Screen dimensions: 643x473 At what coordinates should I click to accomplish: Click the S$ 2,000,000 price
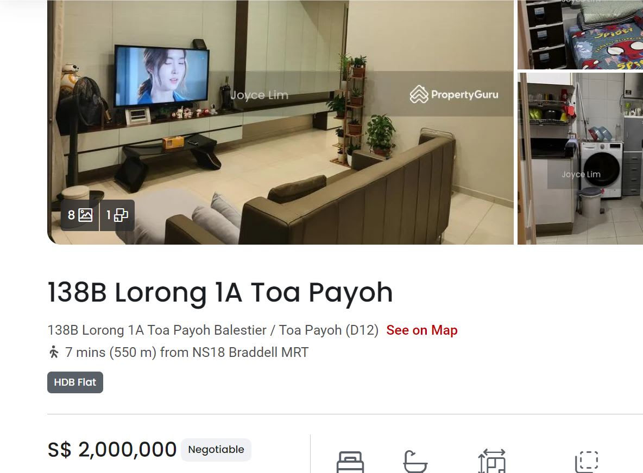(x=112, y=450)
